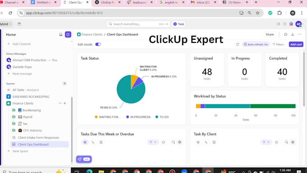Click the Search everything field

[x=138, y=24]
